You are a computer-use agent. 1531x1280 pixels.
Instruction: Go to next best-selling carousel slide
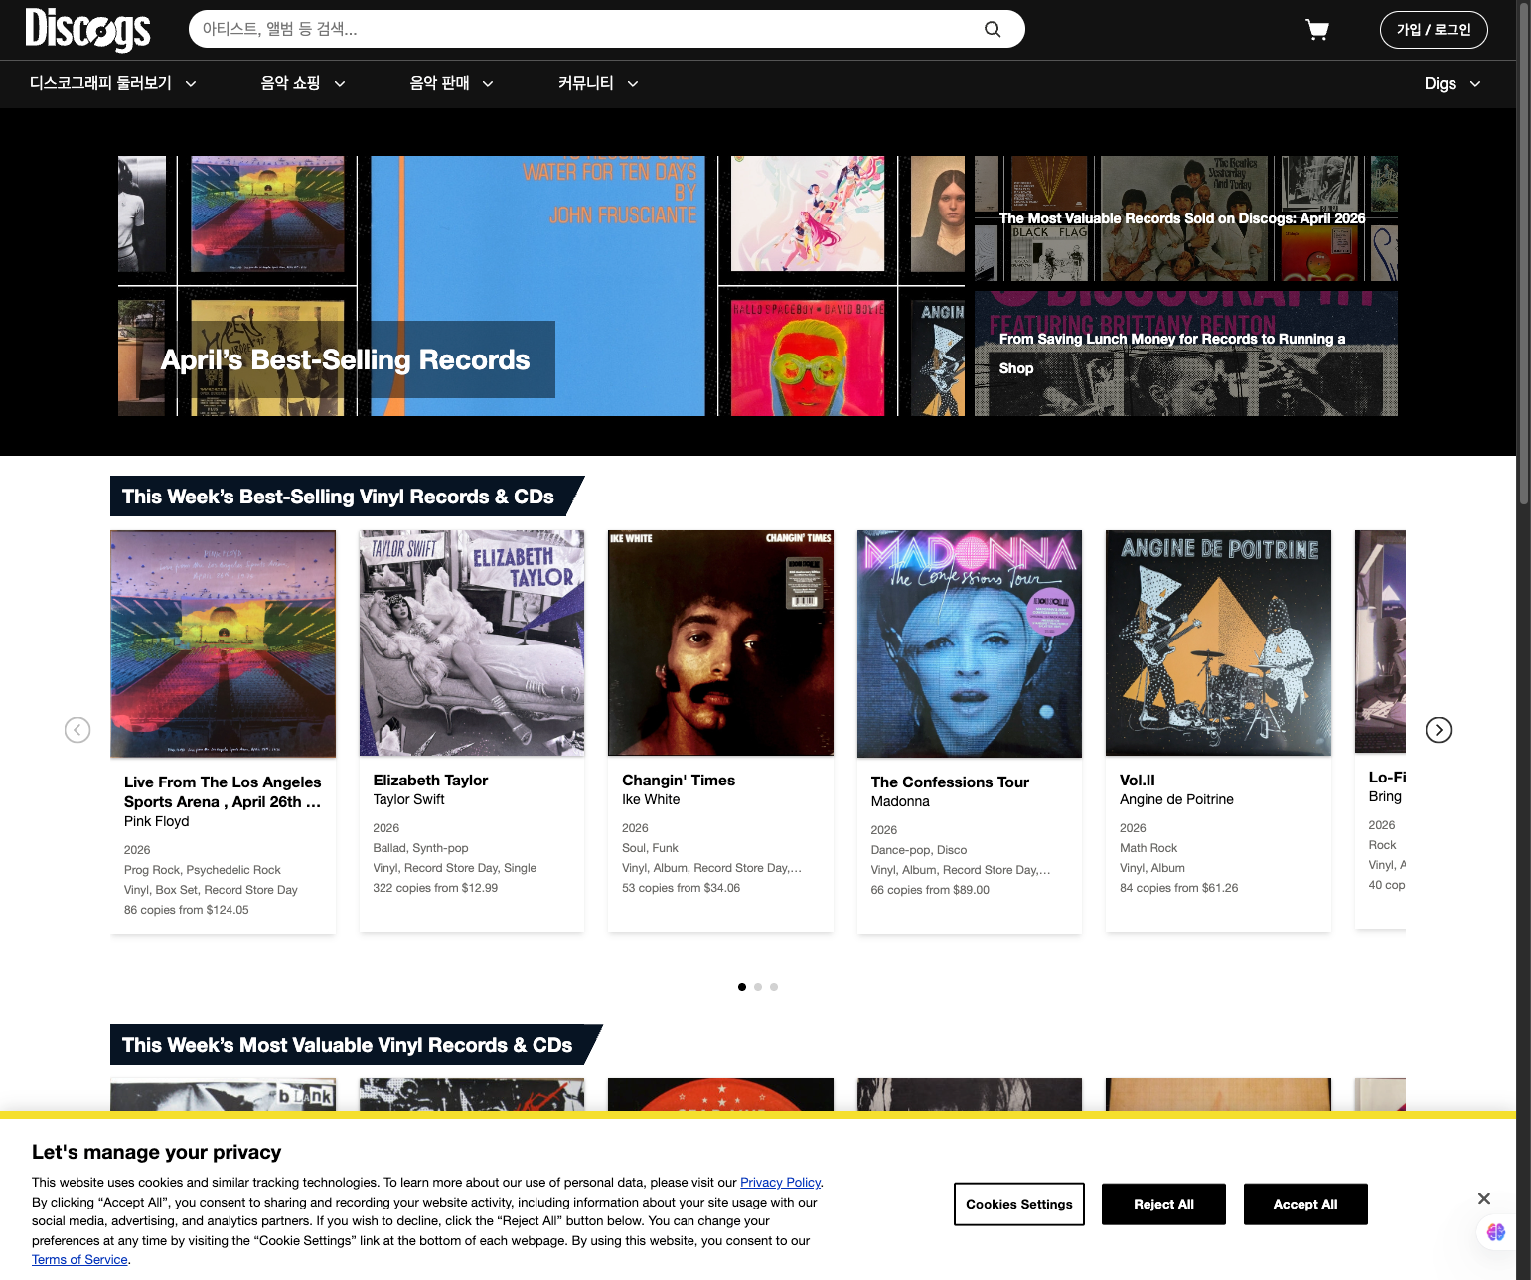[1439, 730]
